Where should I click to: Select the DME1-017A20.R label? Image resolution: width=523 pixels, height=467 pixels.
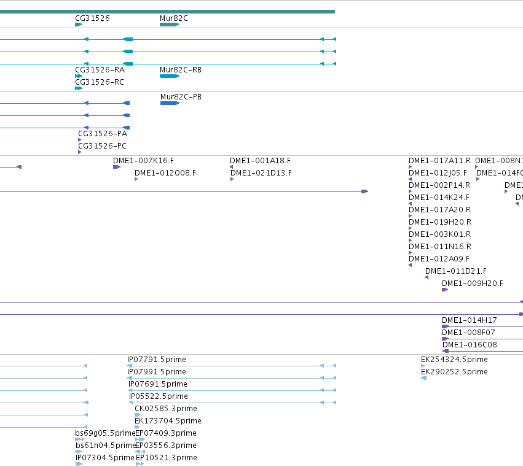(x=439, y=210)
